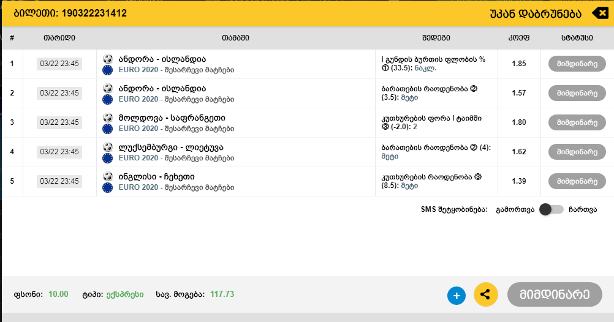Click სტატუსი column header
The height and width of the screenshot is (322, 614).
tap(577, 38)
